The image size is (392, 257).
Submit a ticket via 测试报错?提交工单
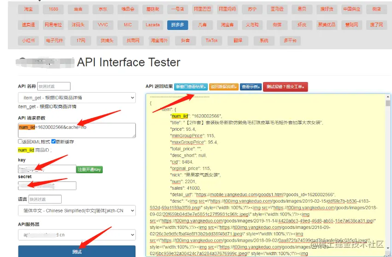(x=285, y=87)
